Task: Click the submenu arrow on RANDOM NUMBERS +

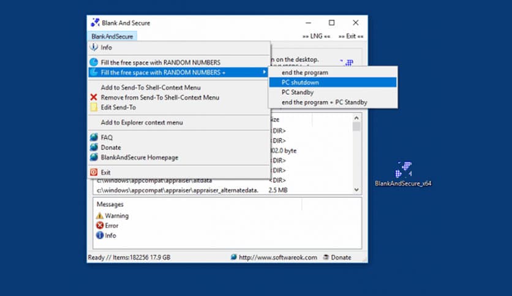Action: tap(264, 72)
